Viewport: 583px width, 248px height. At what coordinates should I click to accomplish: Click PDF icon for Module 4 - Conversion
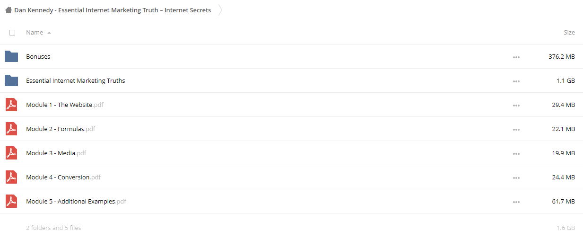(11, 177)
